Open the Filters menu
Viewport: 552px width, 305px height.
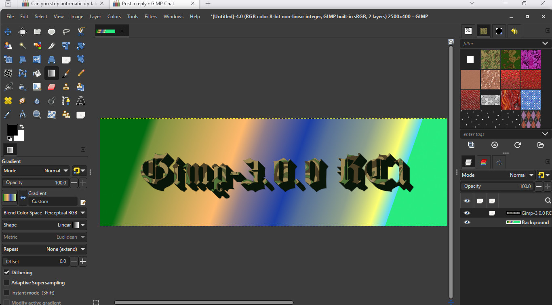click(151, 17)
